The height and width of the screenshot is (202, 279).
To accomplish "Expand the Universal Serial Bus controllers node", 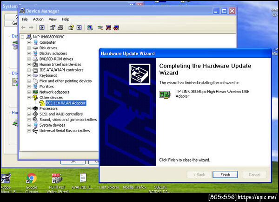I will 29,131.
